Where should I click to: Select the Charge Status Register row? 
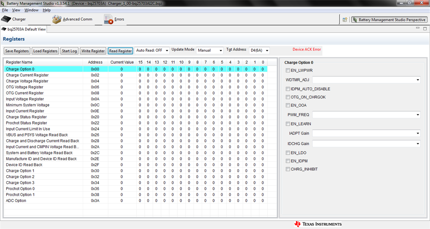(136, 117)
